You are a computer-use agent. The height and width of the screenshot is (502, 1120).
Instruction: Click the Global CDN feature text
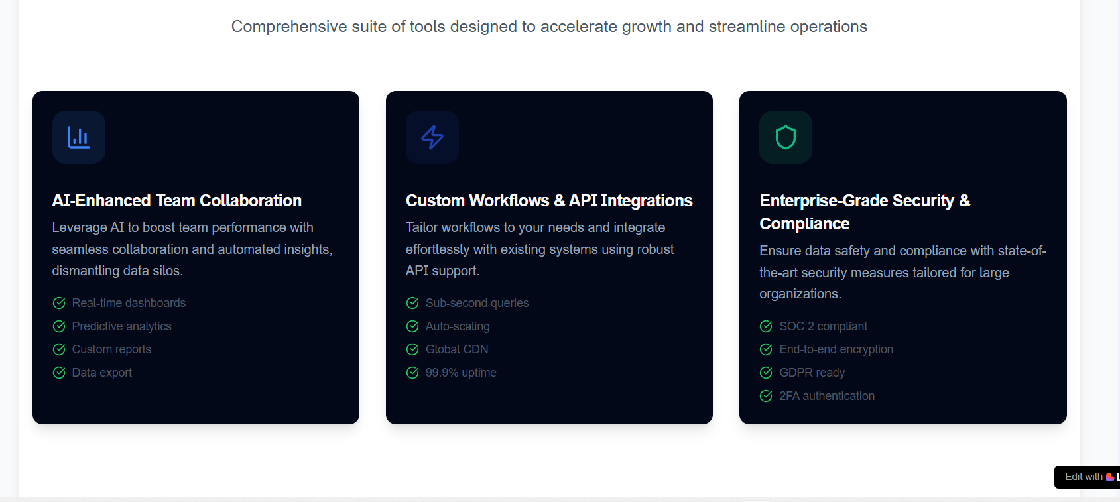click(457, 349)
